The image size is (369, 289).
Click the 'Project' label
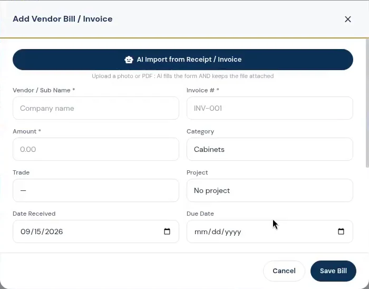click(197, 172)
